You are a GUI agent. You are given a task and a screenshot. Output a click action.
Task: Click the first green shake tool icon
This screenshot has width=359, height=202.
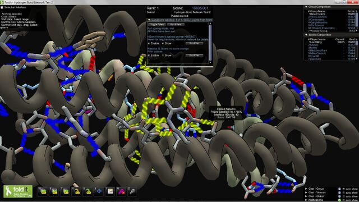click(43, 191)
